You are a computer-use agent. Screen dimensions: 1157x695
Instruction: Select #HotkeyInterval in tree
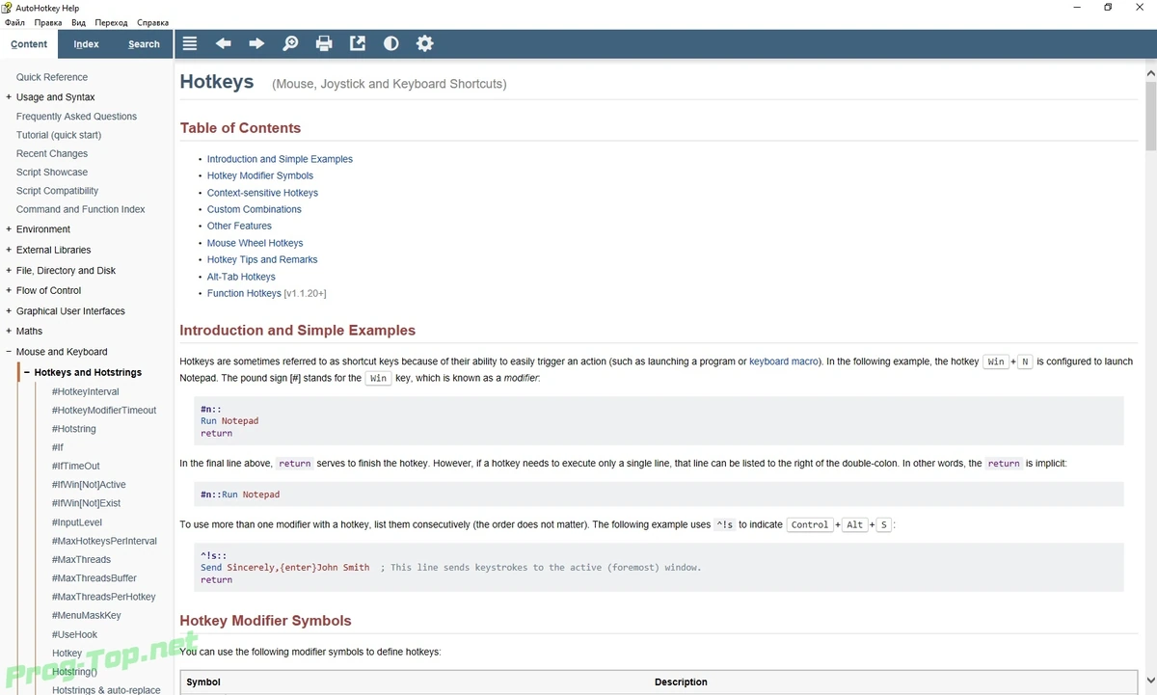coord(86,391)
